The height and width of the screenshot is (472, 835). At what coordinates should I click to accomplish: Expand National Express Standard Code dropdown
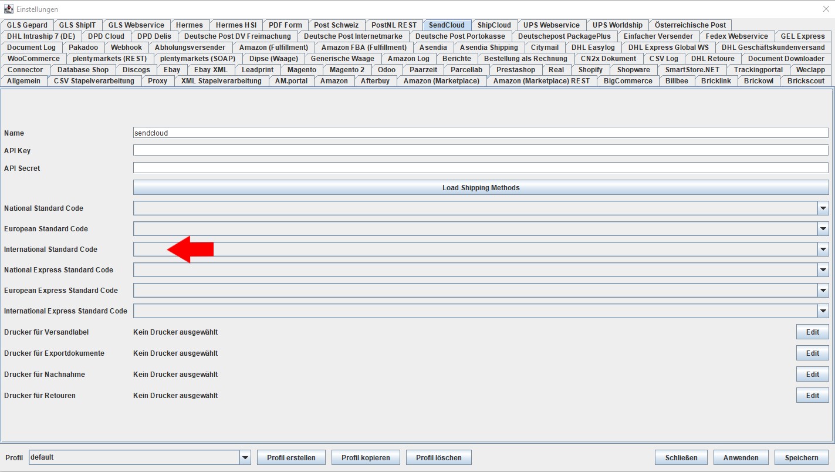pos(823,270)
